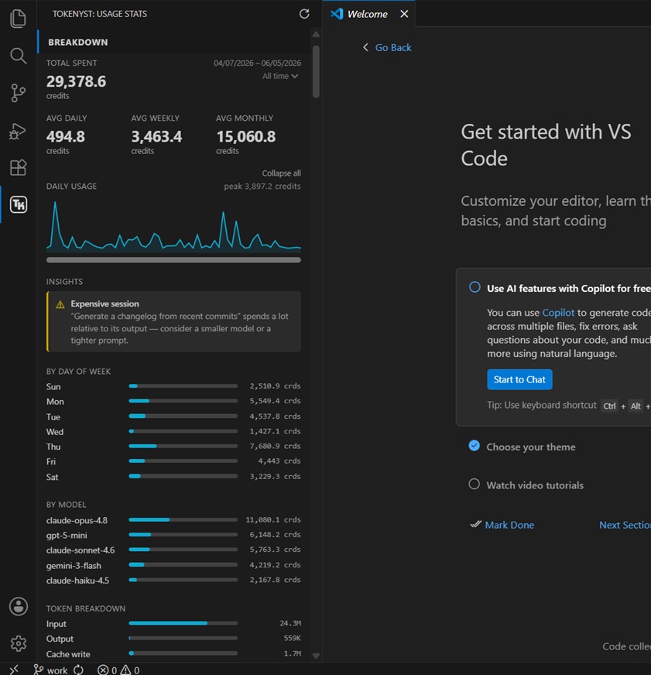The image size is (651, 675).
Task: Click the 3,463.4 avg weekly value
Action: point(156,136)
